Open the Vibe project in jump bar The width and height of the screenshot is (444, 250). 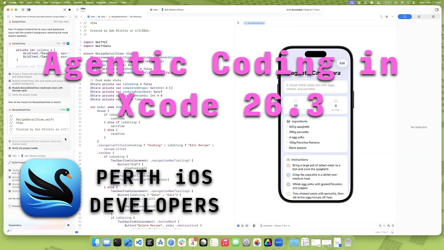pyautogui.click(x=91, y=17)
